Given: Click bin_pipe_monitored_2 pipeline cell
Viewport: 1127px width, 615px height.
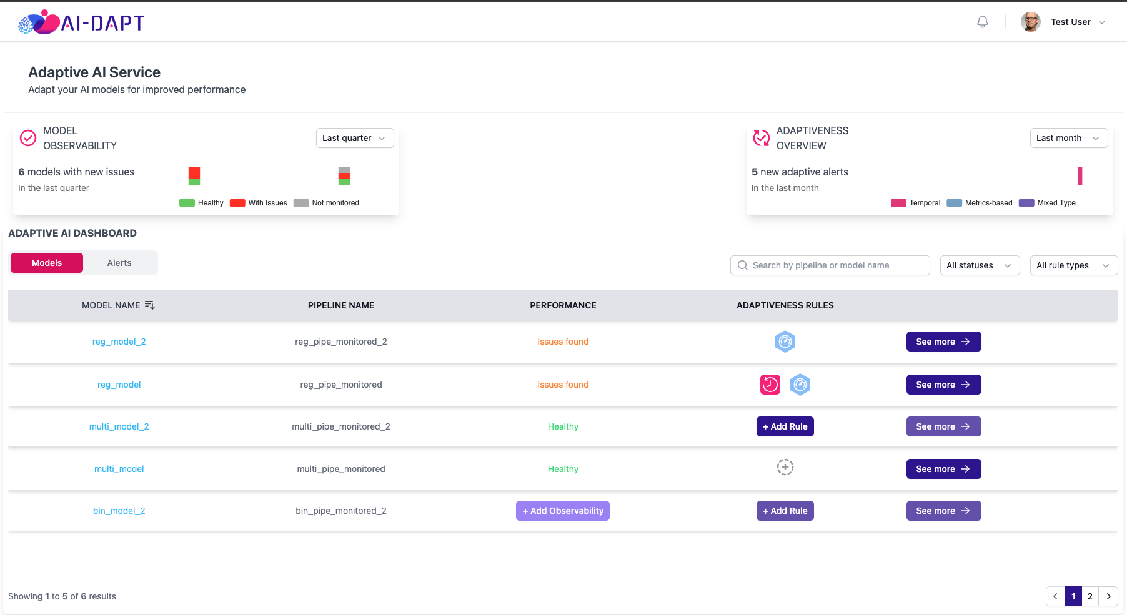Looking at the screenshot, I should (x=341, y=511).
